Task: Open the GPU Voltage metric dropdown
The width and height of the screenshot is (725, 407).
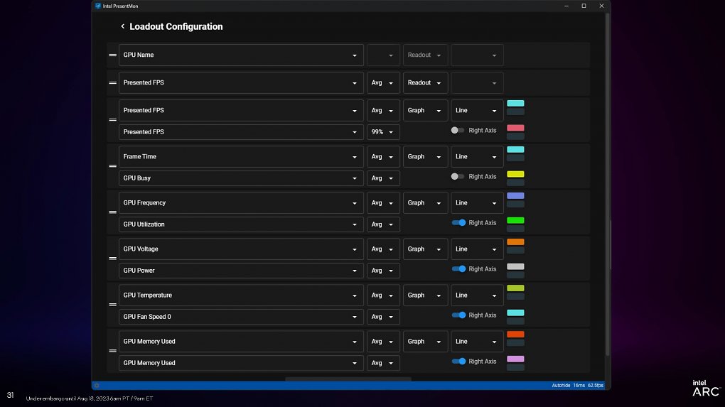Action: (241, 249)
